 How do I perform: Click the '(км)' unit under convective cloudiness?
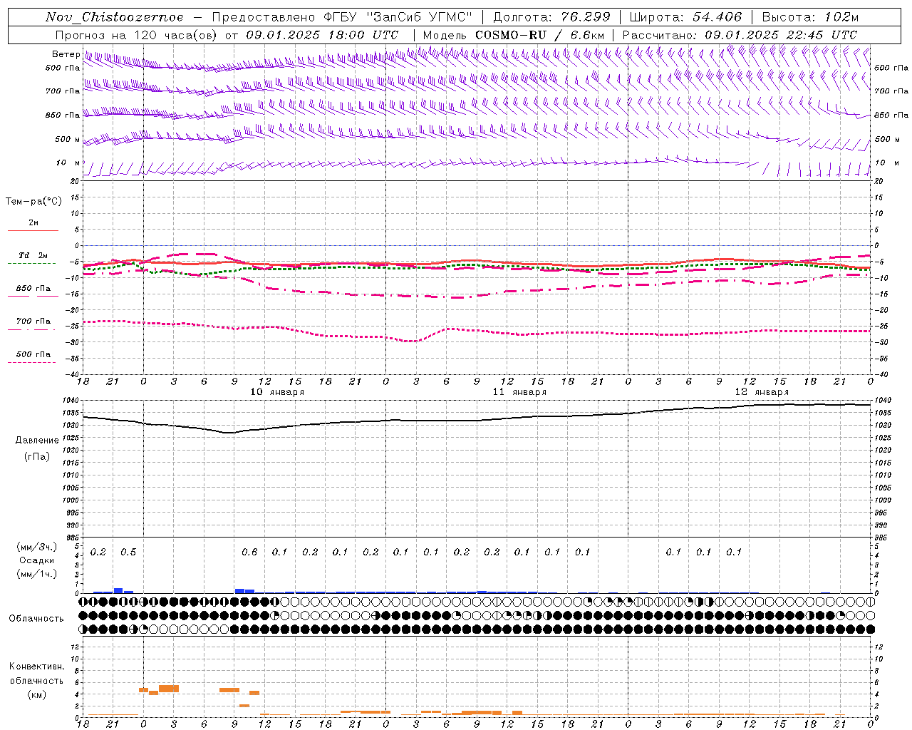pyautogui.click(x=36, y=694)
